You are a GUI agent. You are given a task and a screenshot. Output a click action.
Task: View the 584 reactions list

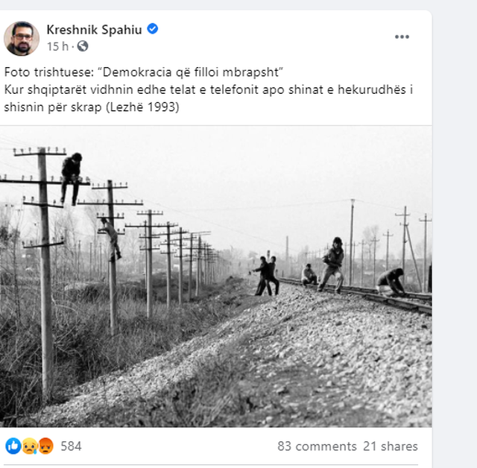coord(72,446)
